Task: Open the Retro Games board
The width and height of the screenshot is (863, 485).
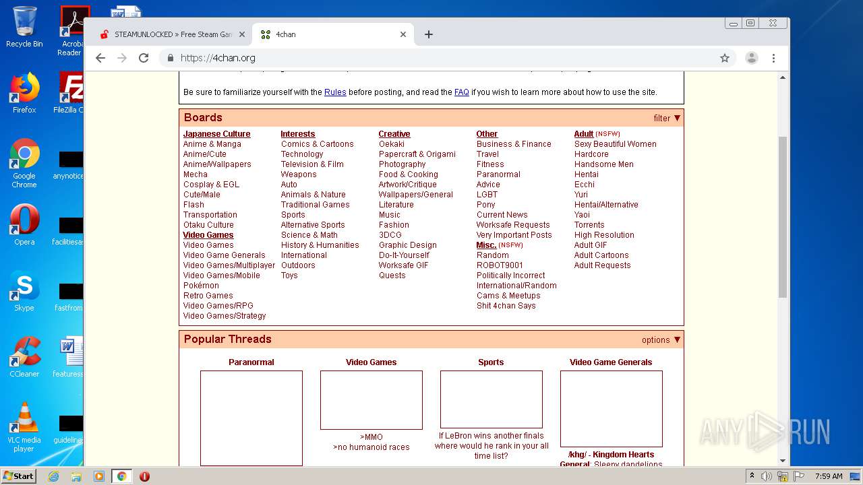Action: tap(208, 296)
